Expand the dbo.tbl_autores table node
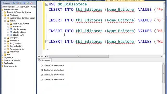The height and width of the screenshot is (94, 167). (x=8, y=30)
